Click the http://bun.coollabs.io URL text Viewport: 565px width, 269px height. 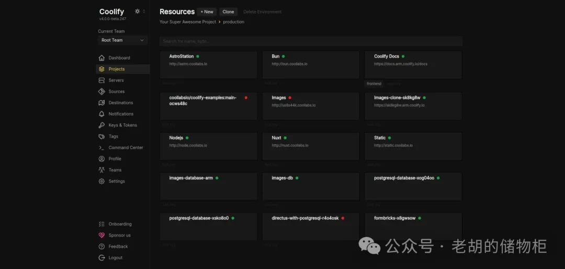289,64
